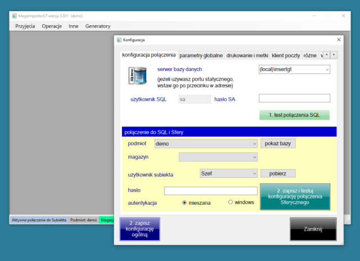Click the test połączenia SQL button
Viewport: 360px width, 261px height.
tap(294, 115)
